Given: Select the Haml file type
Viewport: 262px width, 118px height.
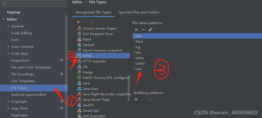Looking at the screenshot, I should [103, 39].
